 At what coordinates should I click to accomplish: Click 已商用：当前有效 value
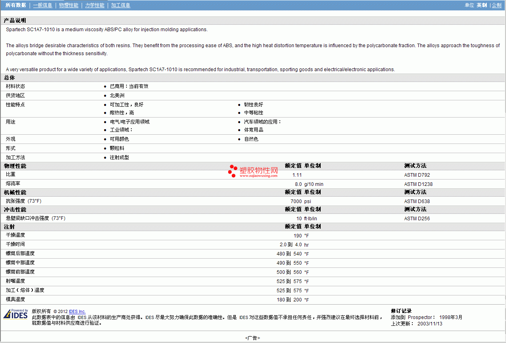click(129, 86)
